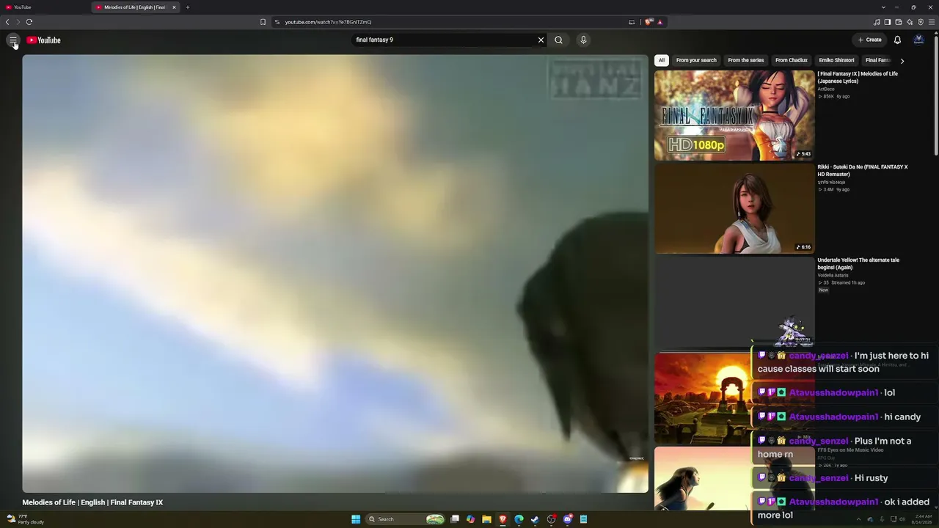Open the ActDeco channel link
Viewport: 939px width, 528px height.
(x=826, y=89)
